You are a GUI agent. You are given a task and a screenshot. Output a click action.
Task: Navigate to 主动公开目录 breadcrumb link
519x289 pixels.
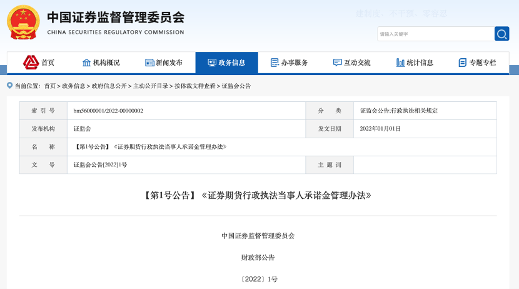[x=150, y=86]
